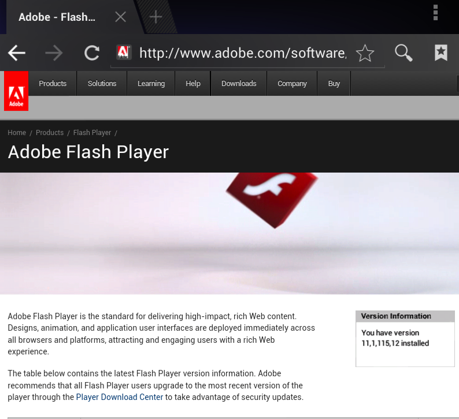Open the Learning menu
Viewport: 459px width, 419px height.
pyautogui.click(x=151, y=84)
